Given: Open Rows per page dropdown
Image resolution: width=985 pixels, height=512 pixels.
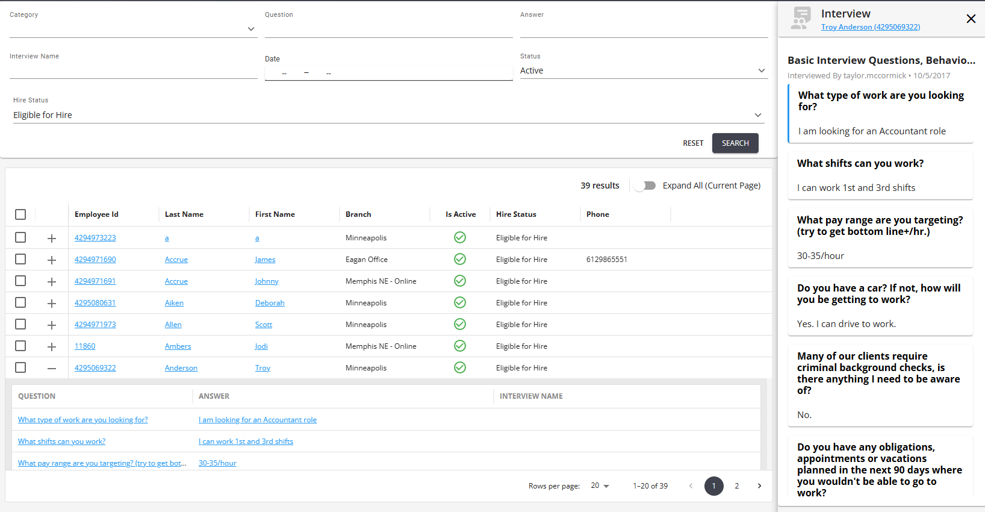Looking at the screenshot, I should point(600,485).
